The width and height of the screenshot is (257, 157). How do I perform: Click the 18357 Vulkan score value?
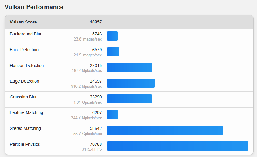tap(96, 22)
